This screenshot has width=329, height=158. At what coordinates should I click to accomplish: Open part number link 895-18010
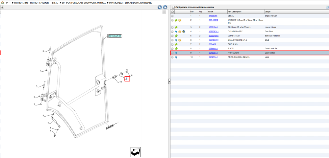pyautogui.click(x=214, y=20)
